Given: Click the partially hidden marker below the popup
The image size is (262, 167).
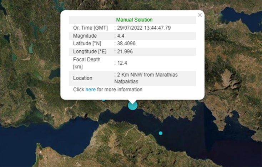Looking at the screenshot, I should 104,100.
